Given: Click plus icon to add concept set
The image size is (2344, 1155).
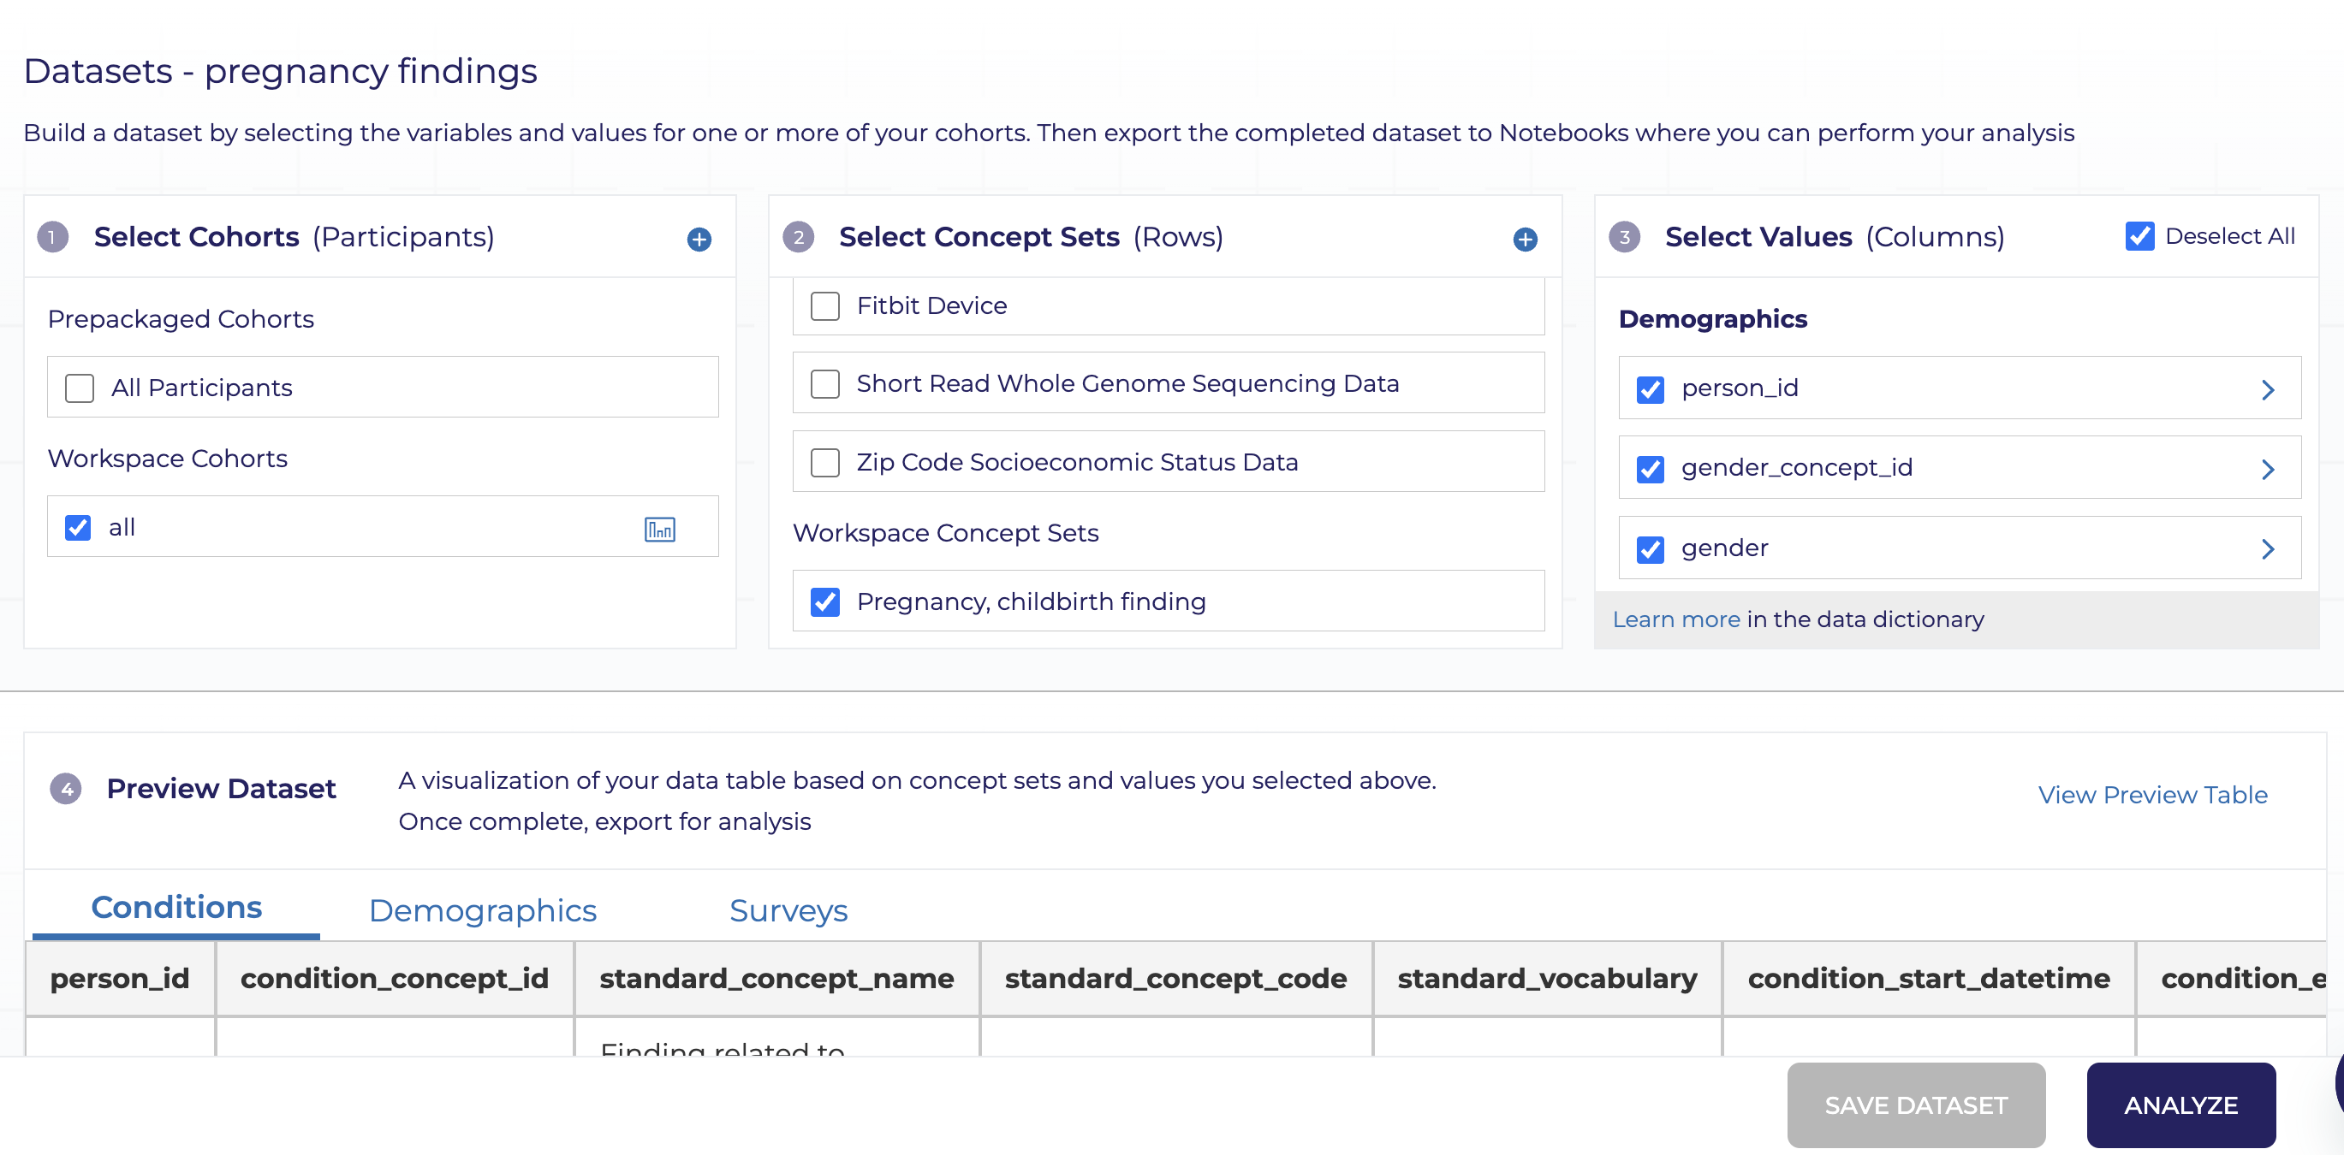Looking at the screenshot, I should [1525, 240].
